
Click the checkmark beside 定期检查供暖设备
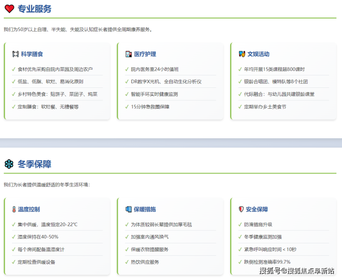point(13,262)
